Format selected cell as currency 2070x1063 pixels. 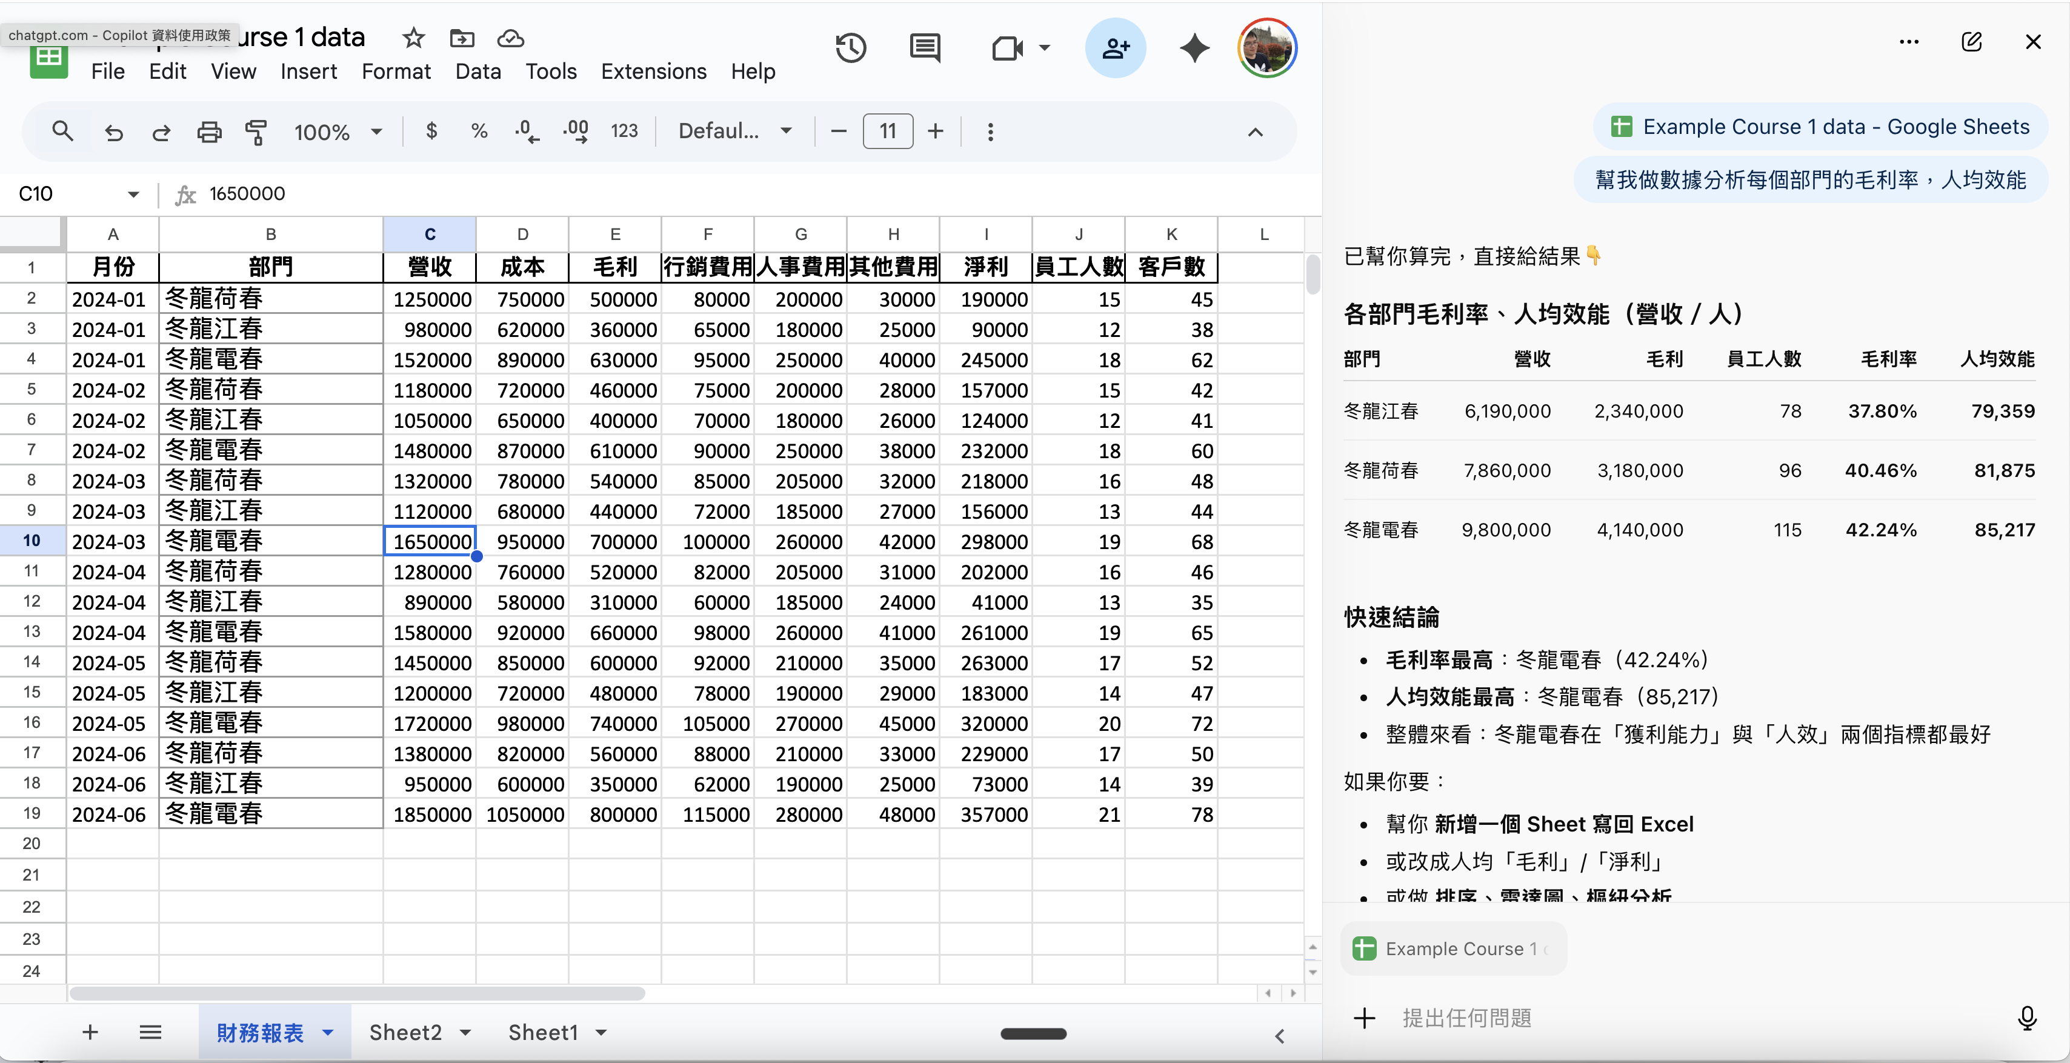click(x=432, y=130)
